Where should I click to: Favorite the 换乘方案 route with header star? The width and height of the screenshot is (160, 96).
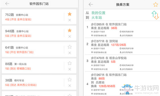point(155,5)
